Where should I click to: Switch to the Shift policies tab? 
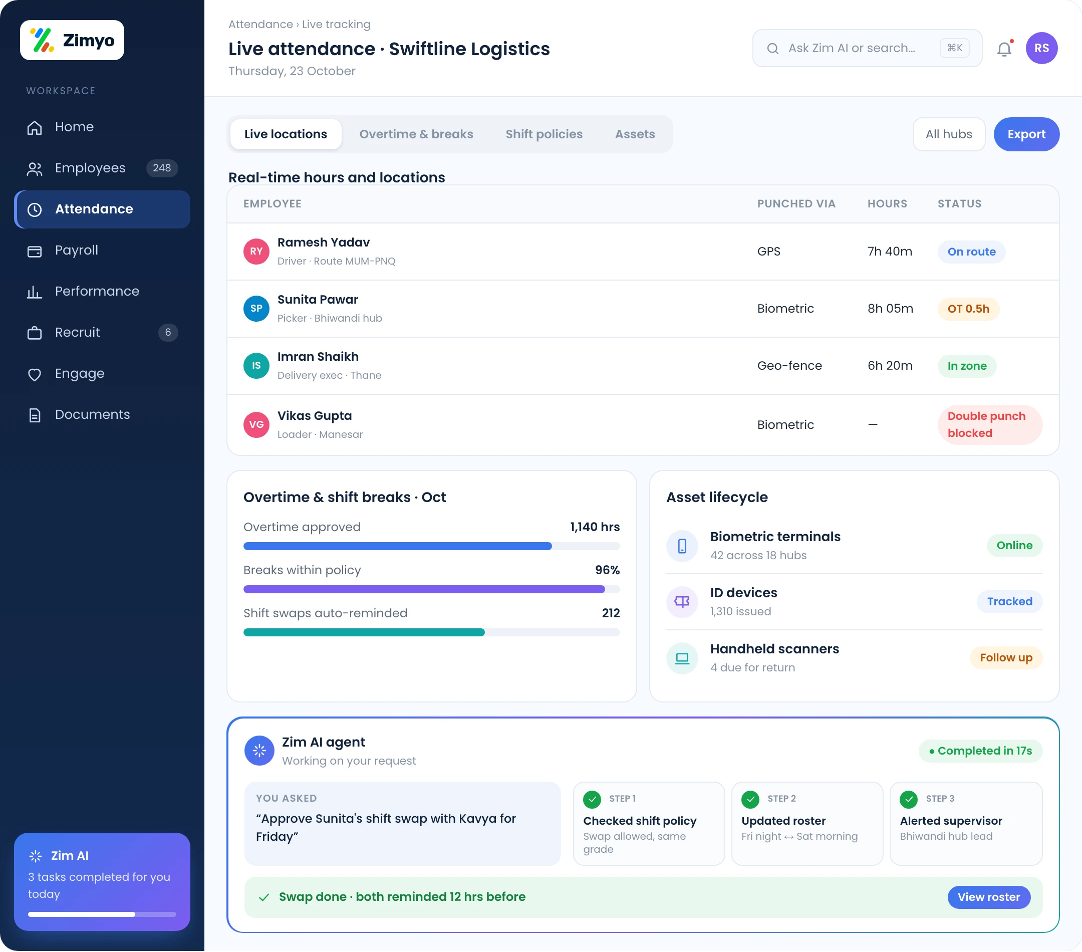coord(544,134)
